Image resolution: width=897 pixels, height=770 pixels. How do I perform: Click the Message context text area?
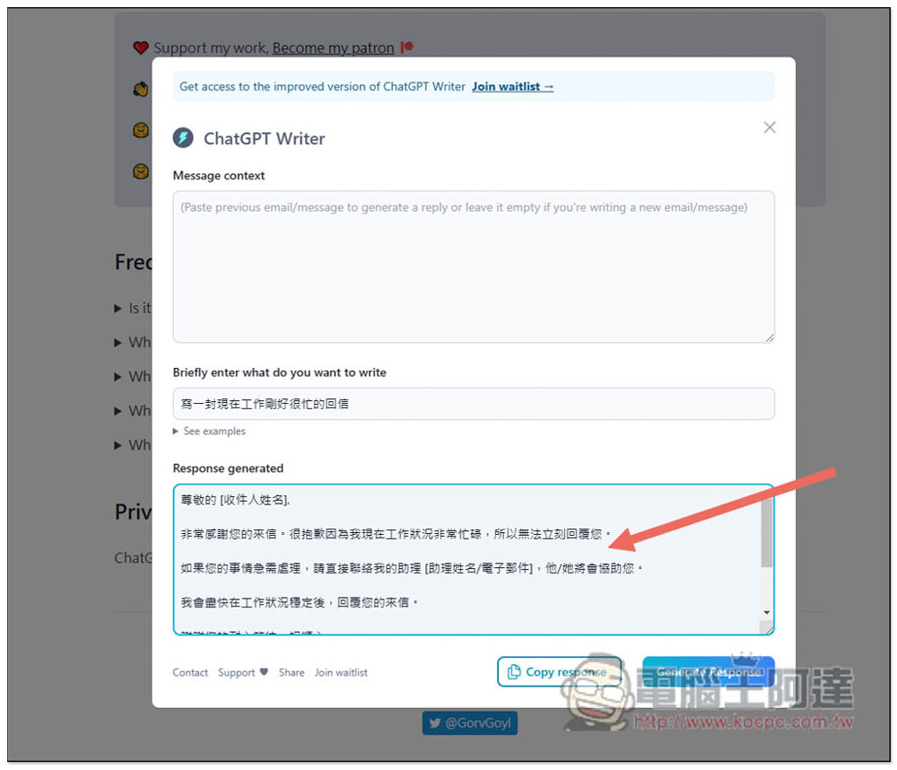point(473,267)
